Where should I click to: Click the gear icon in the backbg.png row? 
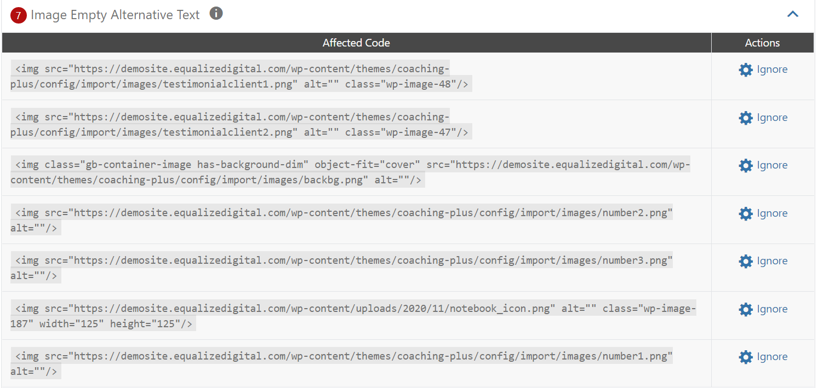point(746,165)
